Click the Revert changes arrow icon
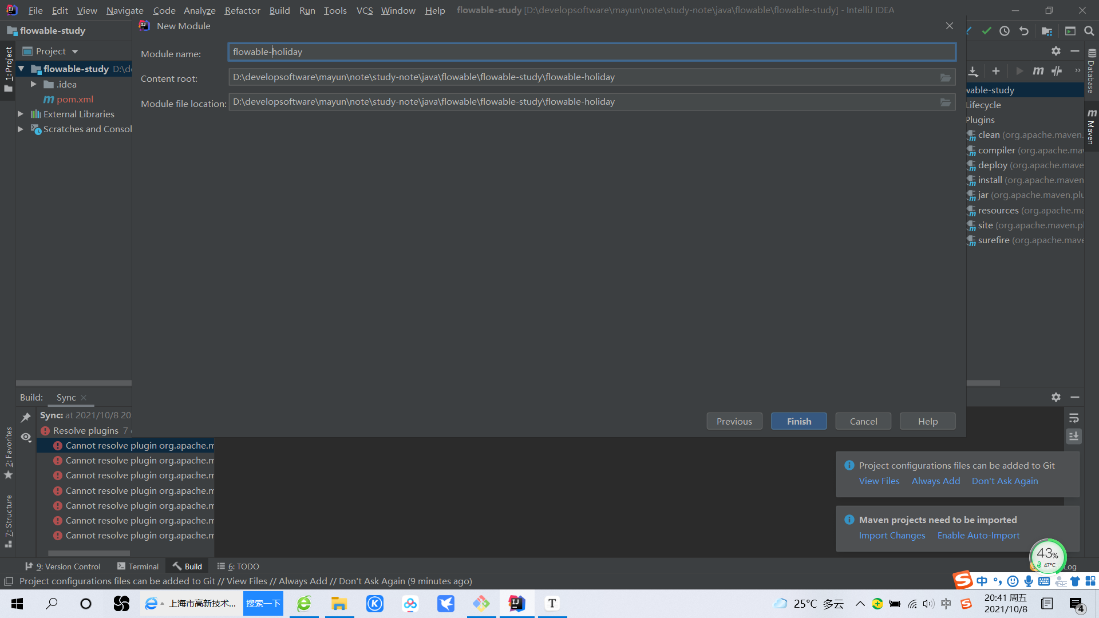1099x618 pixels. click(x=1024, y=31)
